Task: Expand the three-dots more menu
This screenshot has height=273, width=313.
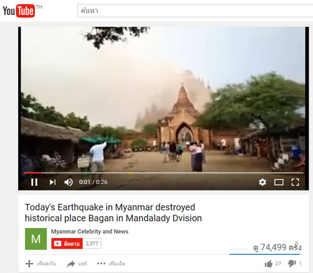Action: click(x=111, y=264)
